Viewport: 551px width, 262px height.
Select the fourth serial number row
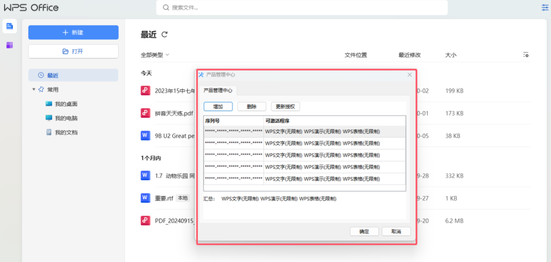tap(305, 167)
